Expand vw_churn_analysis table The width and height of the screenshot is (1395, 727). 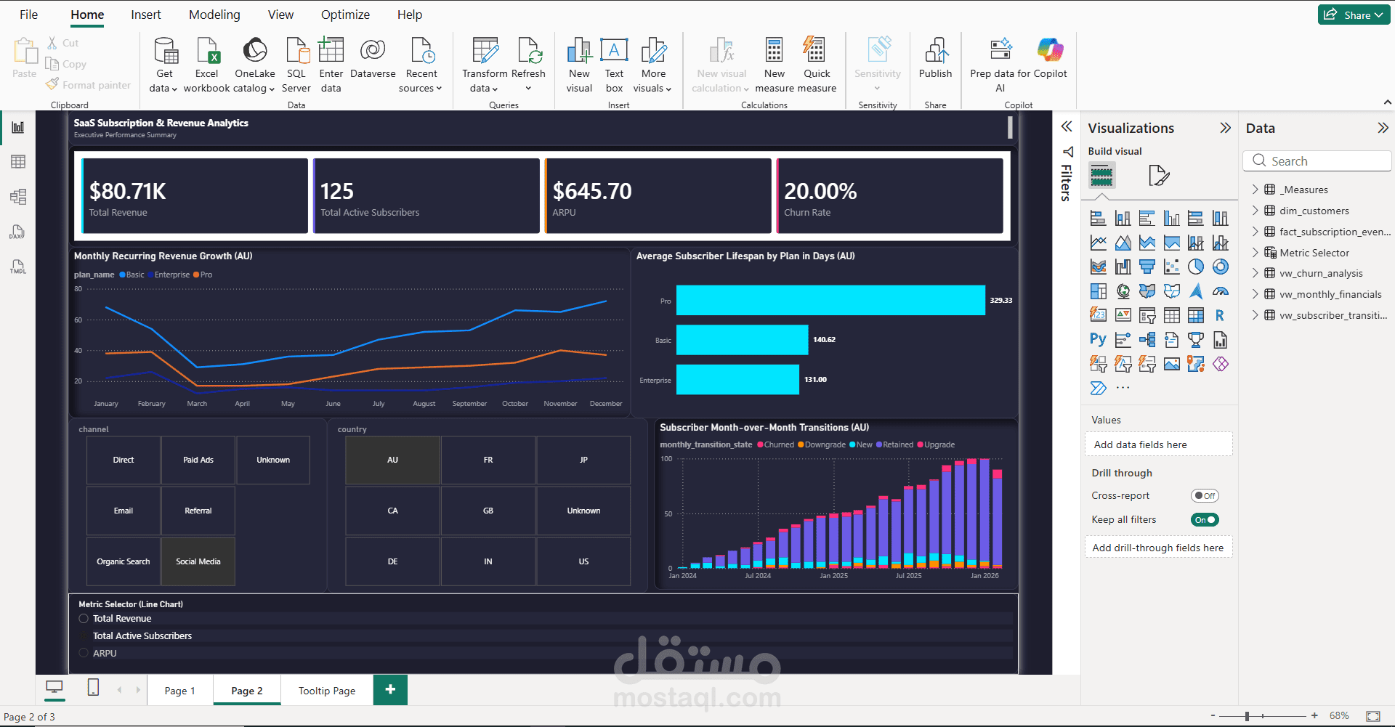click(1255, 273)
